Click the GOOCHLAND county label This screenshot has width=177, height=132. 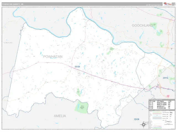pos(142,26)
